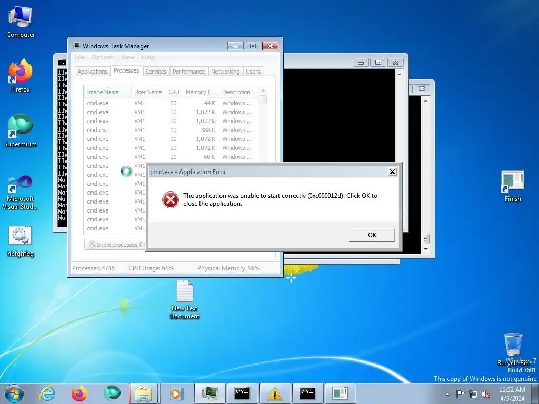This screenshot has width=539, height=404.
Task: Click OK in the Application Error dialog
Action: [372, 235]
